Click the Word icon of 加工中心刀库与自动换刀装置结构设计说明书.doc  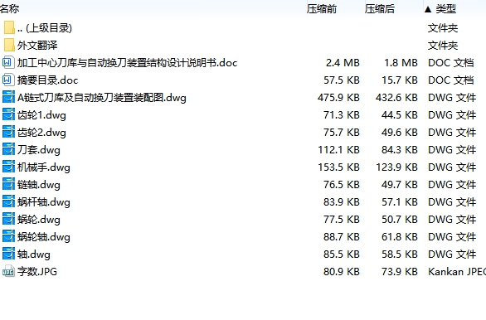click(x=8, y=62)
